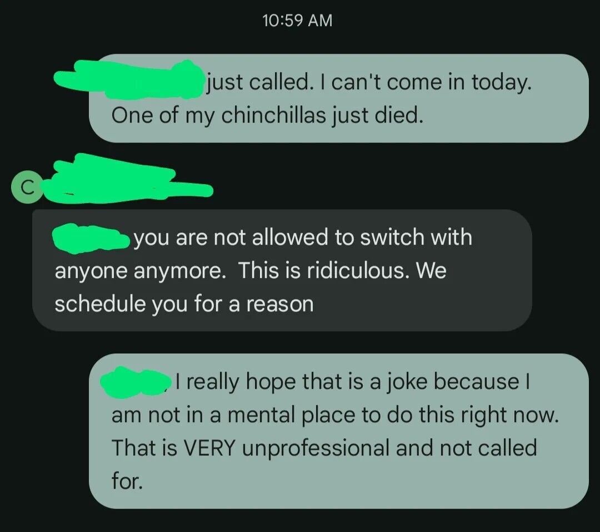This screenshot has width=600, height=532.
Task: Tap the trailing word "for." in the last message
Action: (127, 481)
